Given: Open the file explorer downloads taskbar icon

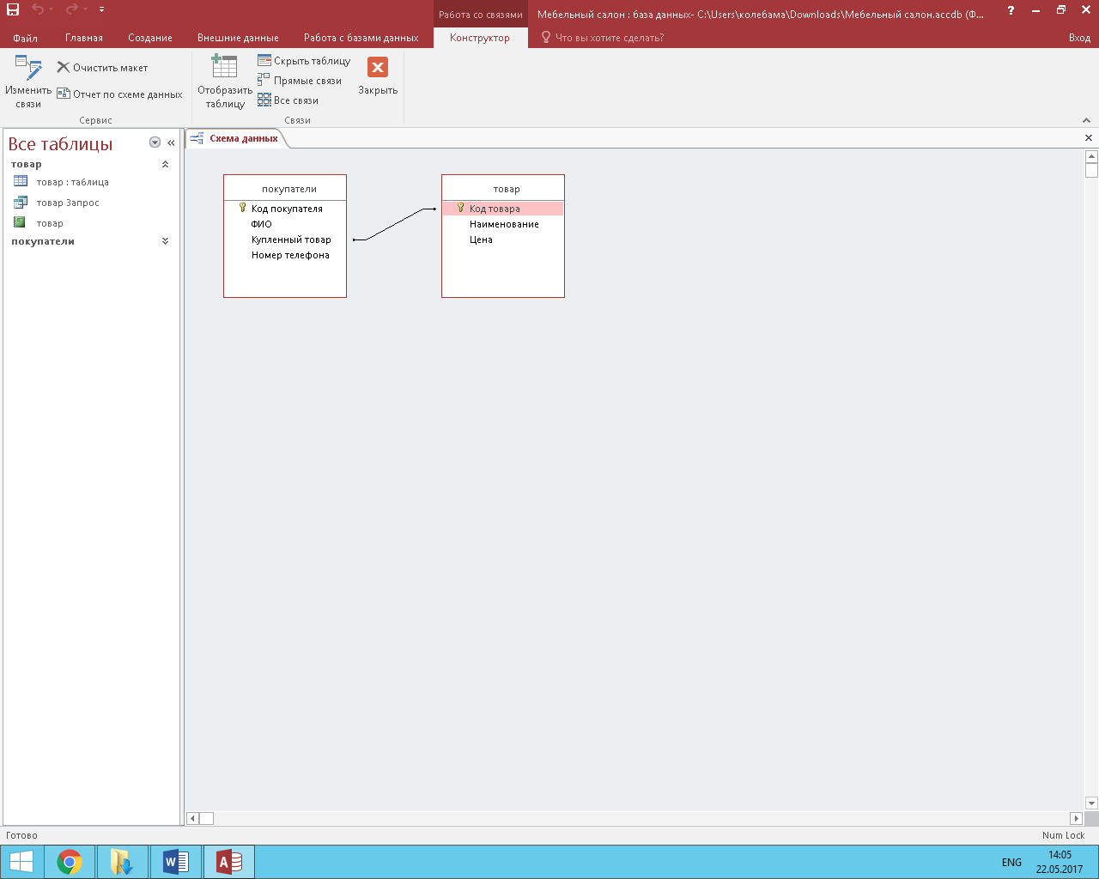Looking at the screenshot, I should (121, 862).
